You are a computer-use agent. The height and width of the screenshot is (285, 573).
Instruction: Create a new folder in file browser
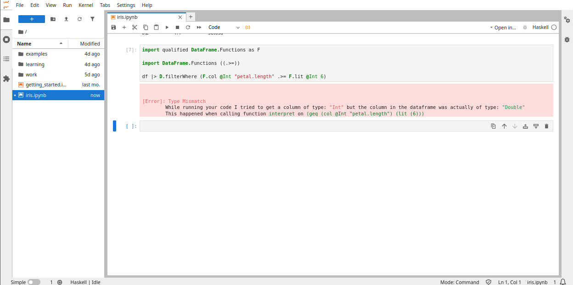pos(53,19)
